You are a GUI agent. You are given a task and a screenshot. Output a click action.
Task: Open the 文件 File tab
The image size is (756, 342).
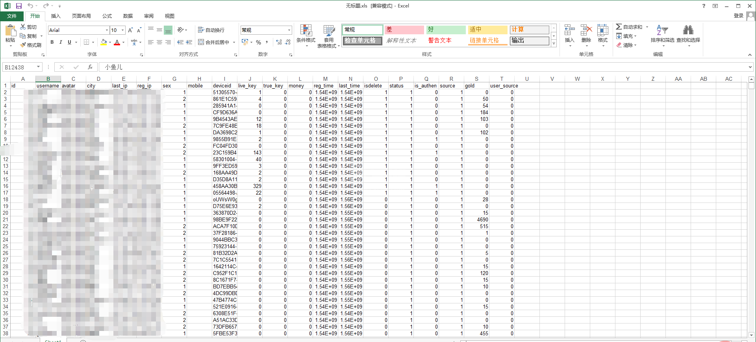12,16
